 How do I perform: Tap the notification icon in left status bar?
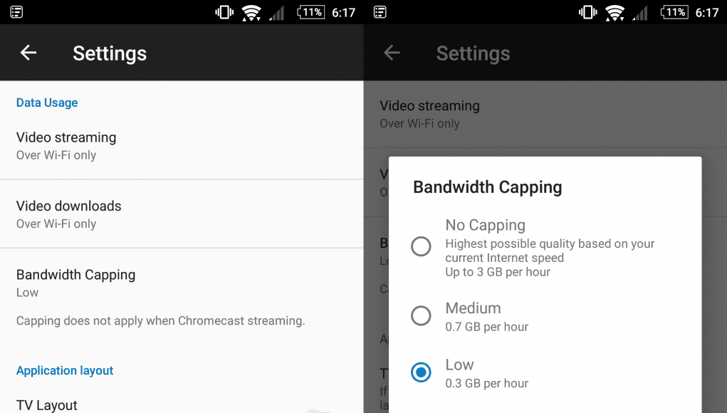point(16,12)
